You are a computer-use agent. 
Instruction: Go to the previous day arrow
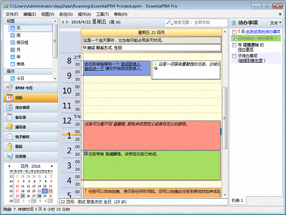(63, 22)
